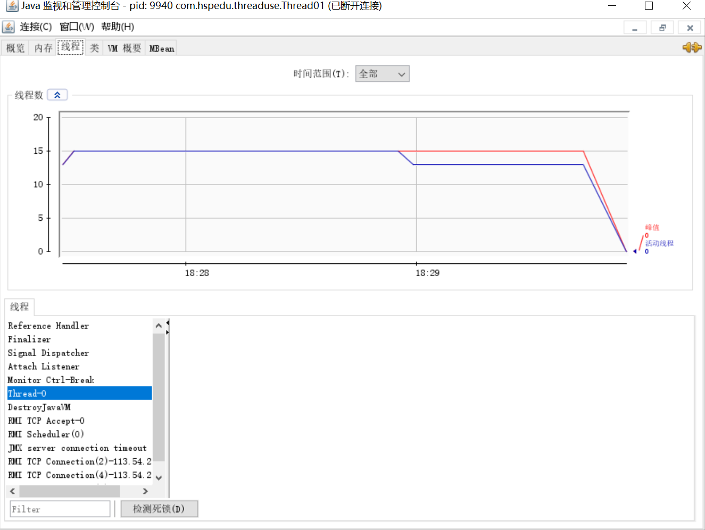705x530 pixels.
Task: Collapse the 线程数 chart panel
Action: click(x=57, y=95)
